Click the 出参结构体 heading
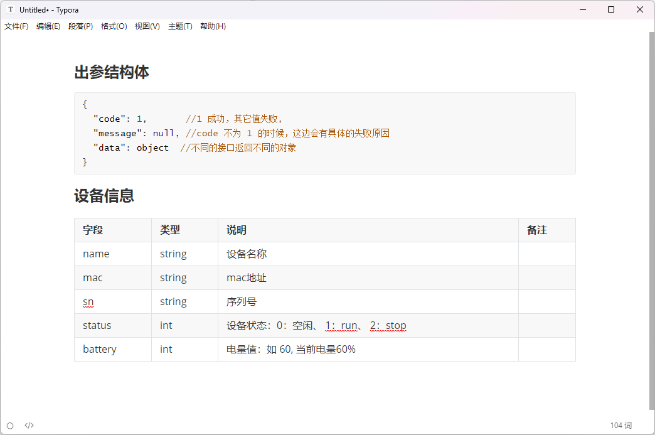Viewport: 655px width, 435px height. [112, 72]
